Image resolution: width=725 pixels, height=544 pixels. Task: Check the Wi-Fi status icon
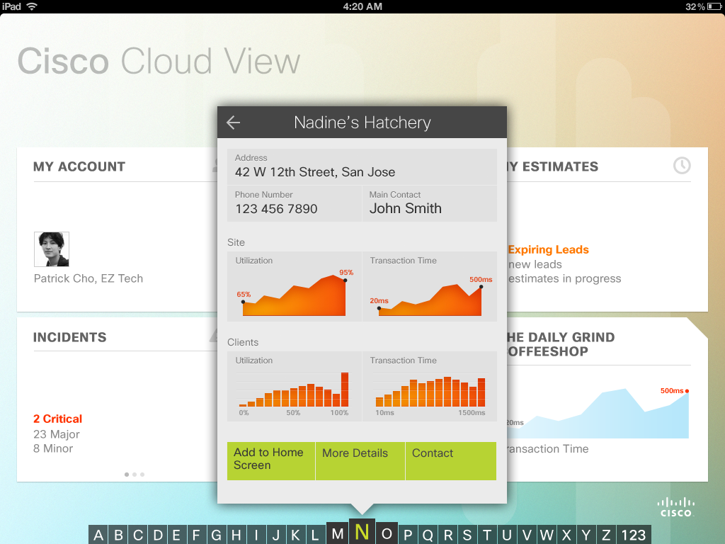(32, 6)
